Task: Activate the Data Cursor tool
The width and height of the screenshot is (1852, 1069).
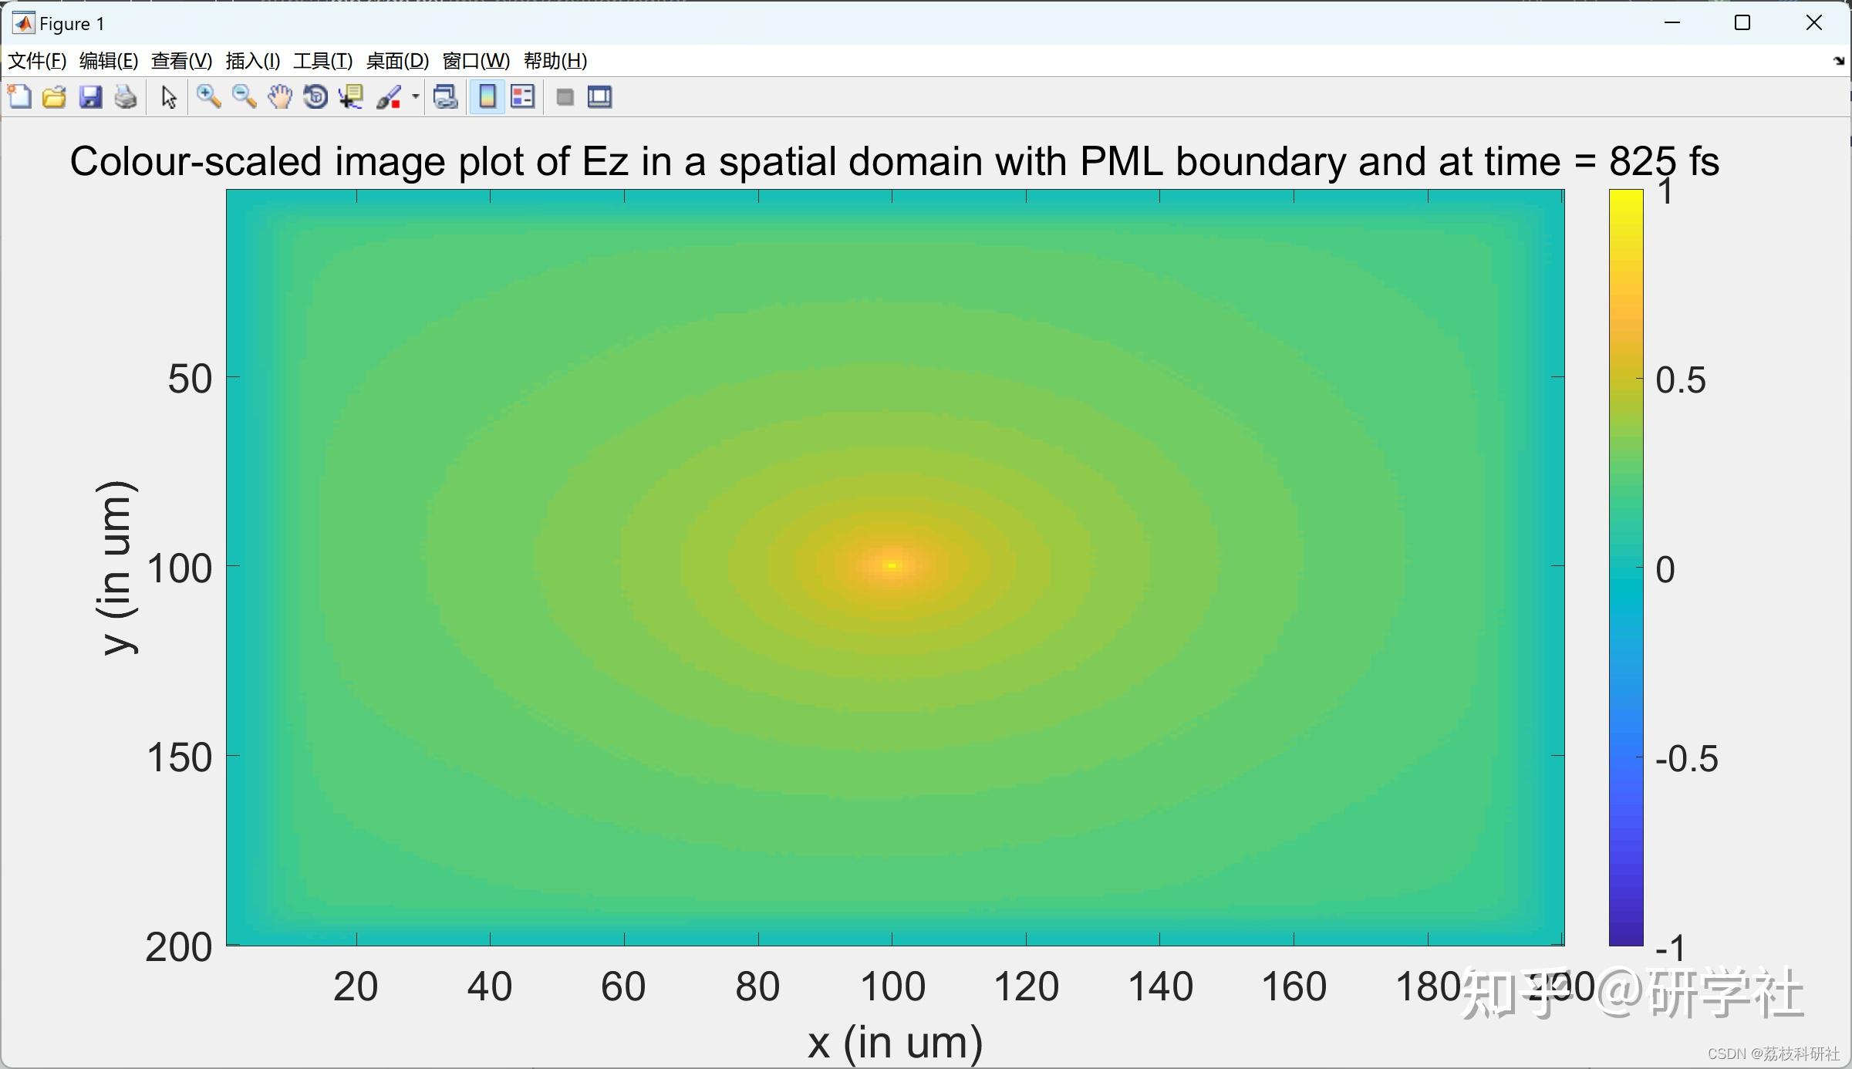Action: tap(351, 97)
